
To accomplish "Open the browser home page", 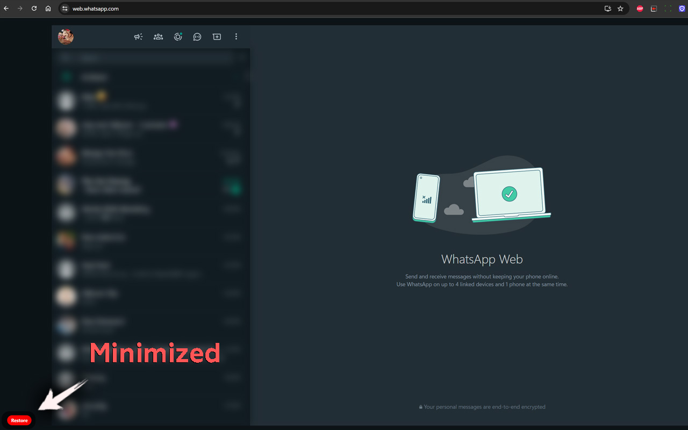I will pyautogui.click(x=48, y=9).
